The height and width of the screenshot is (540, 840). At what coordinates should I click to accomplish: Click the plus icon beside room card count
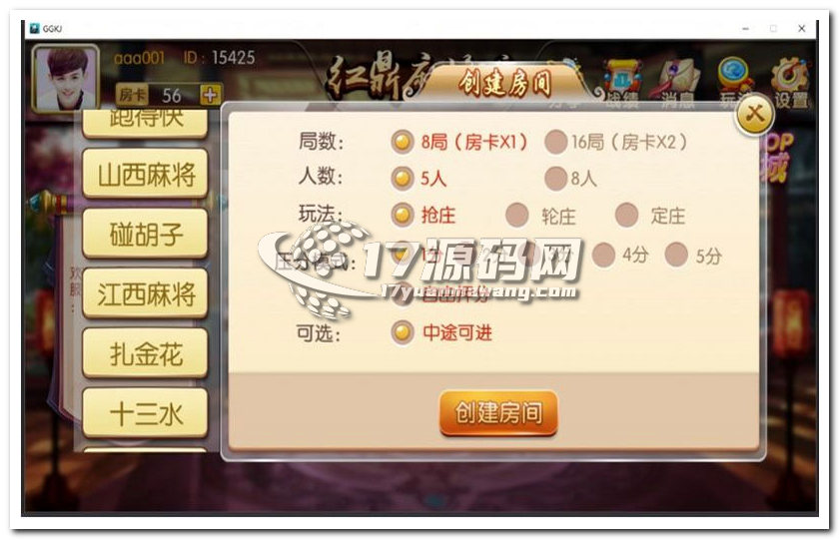click(210, 95)
